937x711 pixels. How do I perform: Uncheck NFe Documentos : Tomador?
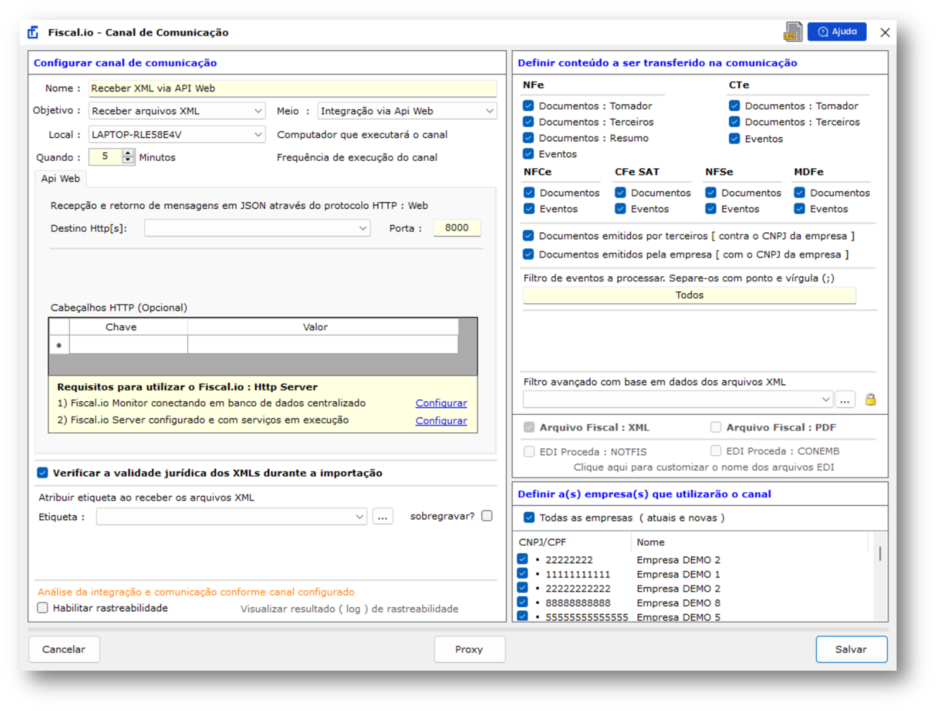529,106
